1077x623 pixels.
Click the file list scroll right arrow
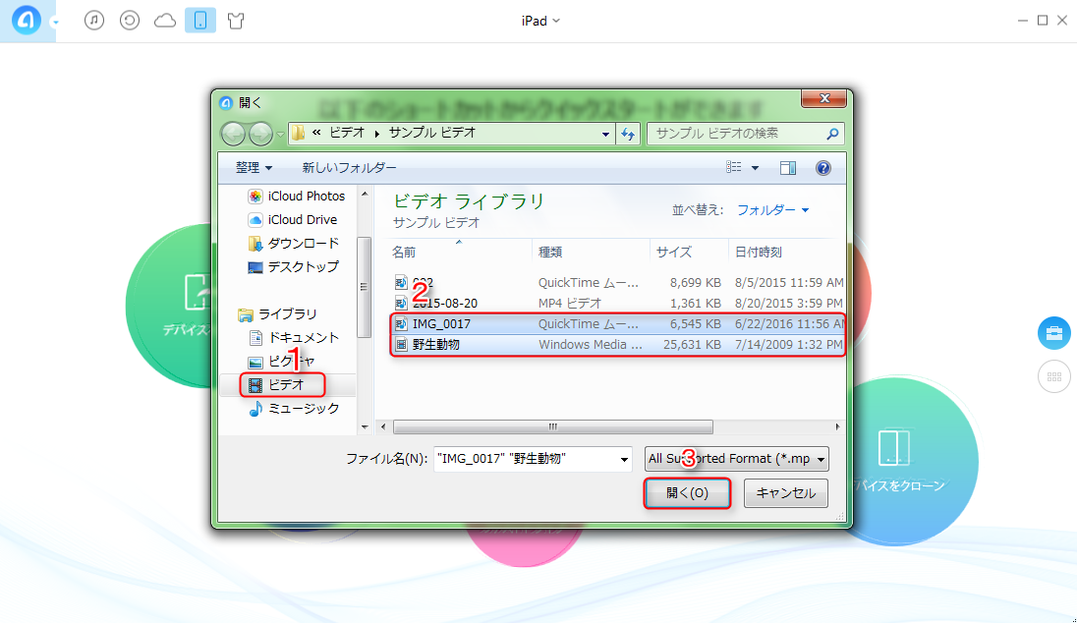837,427
